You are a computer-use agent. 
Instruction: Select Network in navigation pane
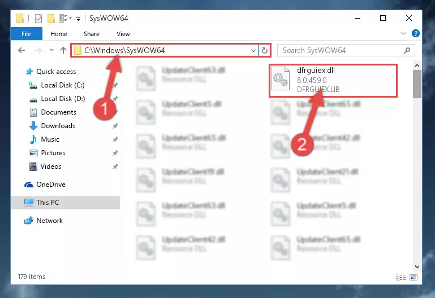click(x=49, y=221)
